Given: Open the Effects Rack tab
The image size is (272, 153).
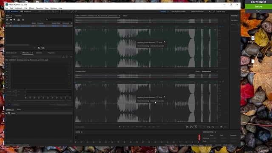Looking at the screenshot, I should (26, 53).
